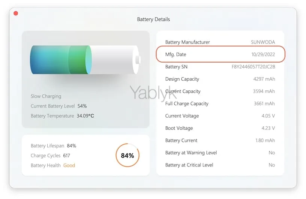Close the Battery Details window
The image size is (306, 199).
point(16,13)
